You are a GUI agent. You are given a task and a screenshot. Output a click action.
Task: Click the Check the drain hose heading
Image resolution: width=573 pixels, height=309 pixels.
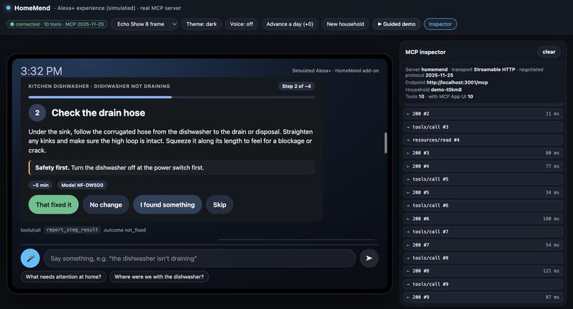tap(98, 113)
